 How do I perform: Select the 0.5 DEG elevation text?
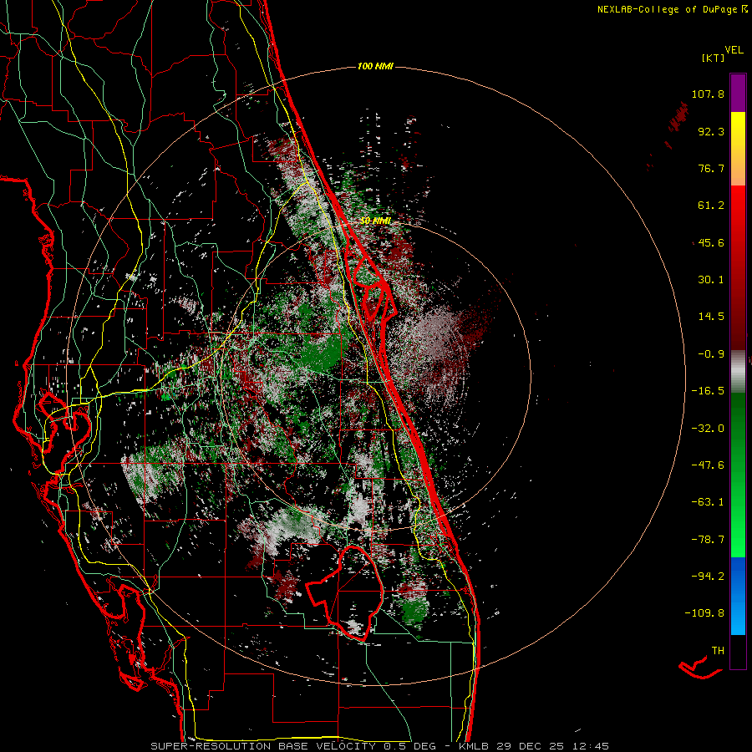tap(409, 746)
